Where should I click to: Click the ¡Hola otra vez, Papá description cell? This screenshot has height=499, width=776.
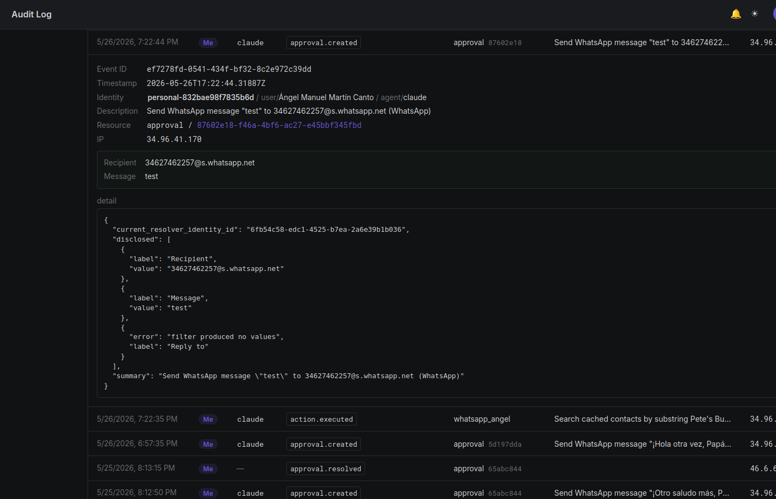(643, 444)
